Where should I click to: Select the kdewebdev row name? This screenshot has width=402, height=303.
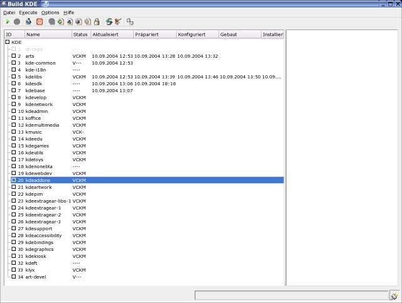point(39,174)
